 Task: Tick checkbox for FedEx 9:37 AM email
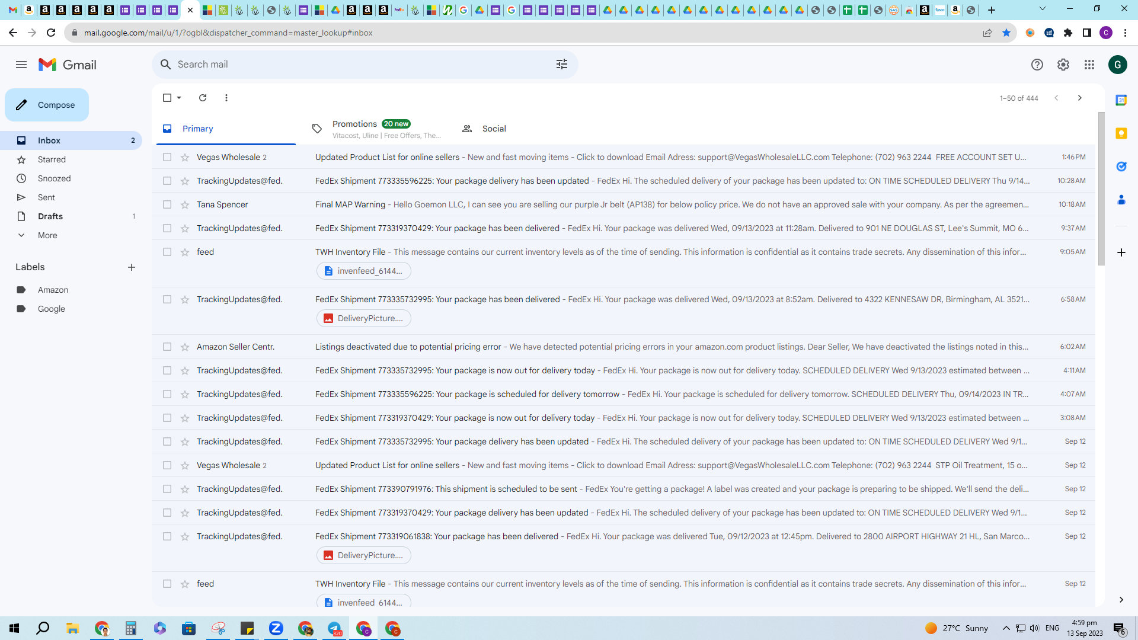(x=167, y=228)
